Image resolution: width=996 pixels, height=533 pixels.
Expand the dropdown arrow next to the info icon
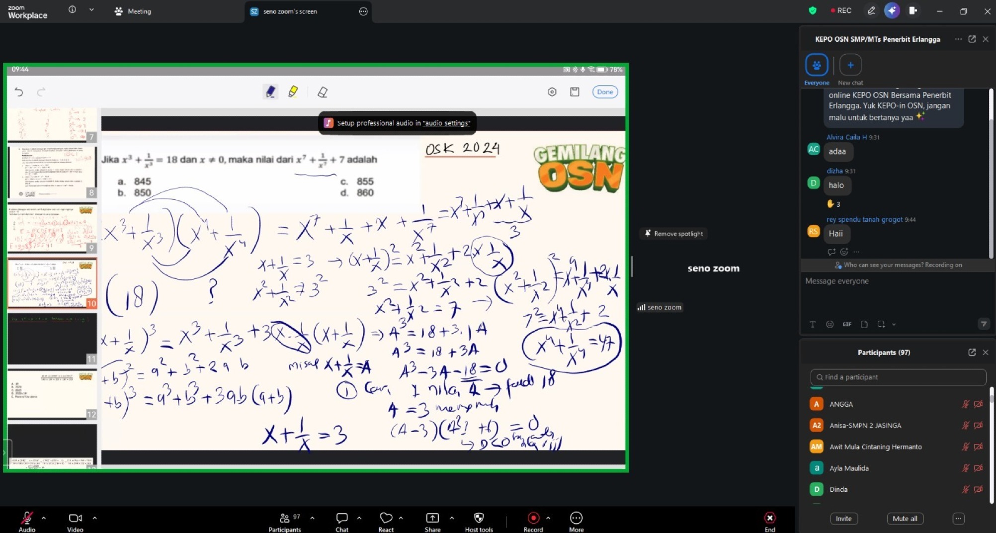(x=91, y=9)
